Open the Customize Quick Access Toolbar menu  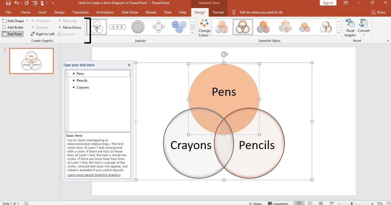[x=53, y=3]
